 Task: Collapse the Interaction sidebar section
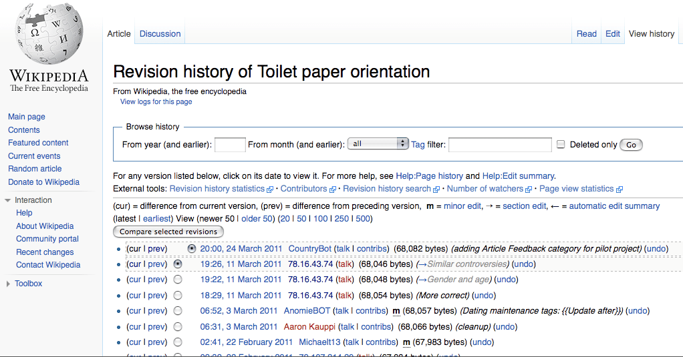point(7,200)
